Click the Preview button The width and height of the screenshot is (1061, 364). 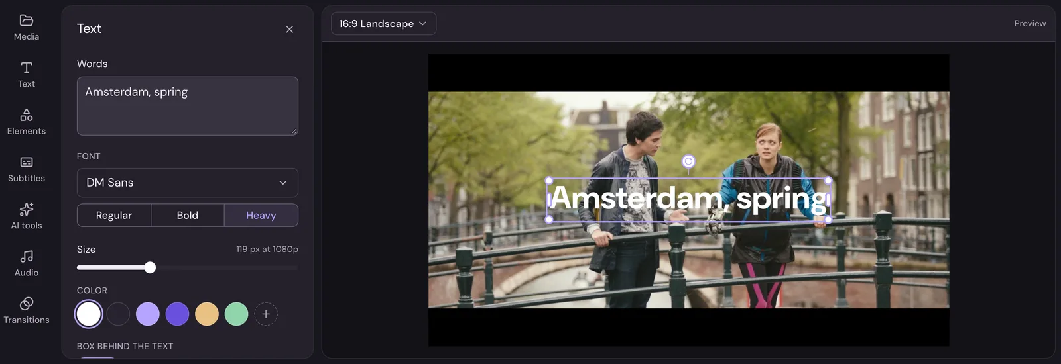pos(1030,23)
